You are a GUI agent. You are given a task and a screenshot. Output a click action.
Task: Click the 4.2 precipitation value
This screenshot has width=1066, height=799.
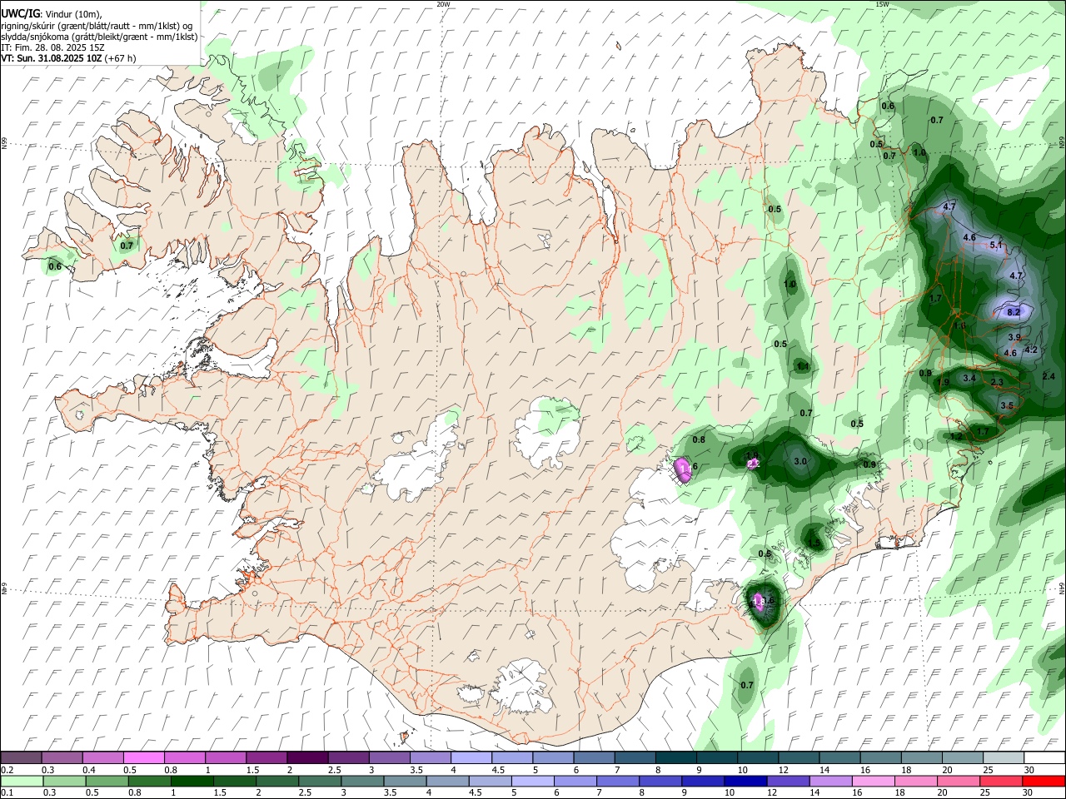coord(1031,350)
